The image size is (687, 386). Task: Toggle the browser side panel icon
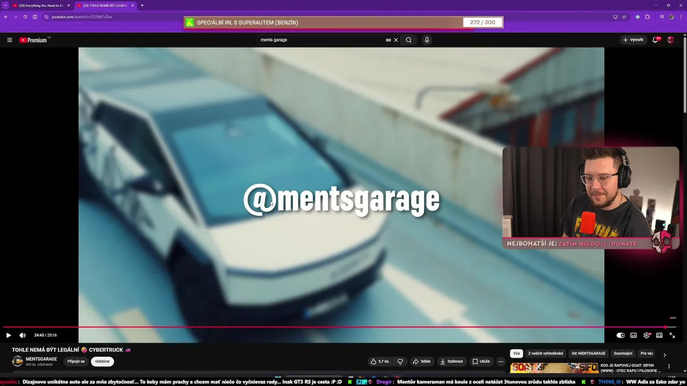tap(35, 17)
